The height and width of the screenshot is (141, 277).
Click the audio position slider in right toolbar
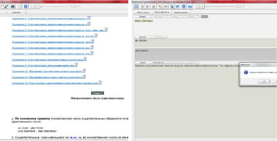pyautogui.click(x=220, y=7)
